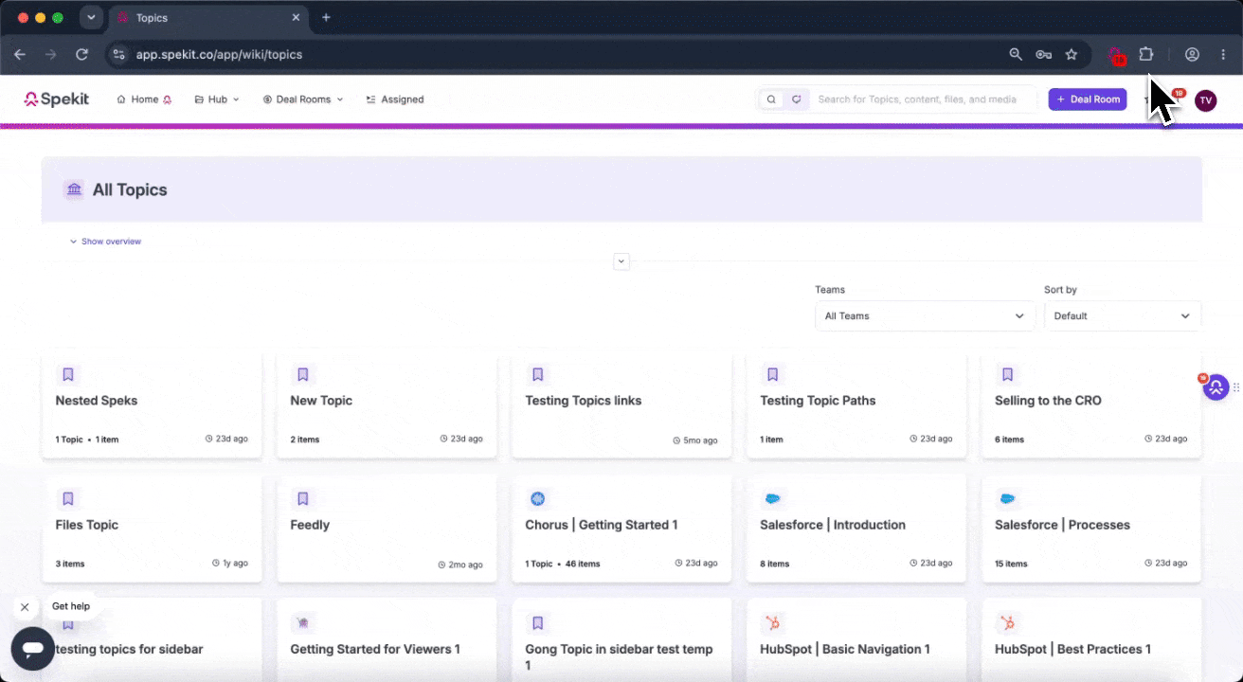Click the zoom magnifier in address bar

click(x=1016, y=55)
